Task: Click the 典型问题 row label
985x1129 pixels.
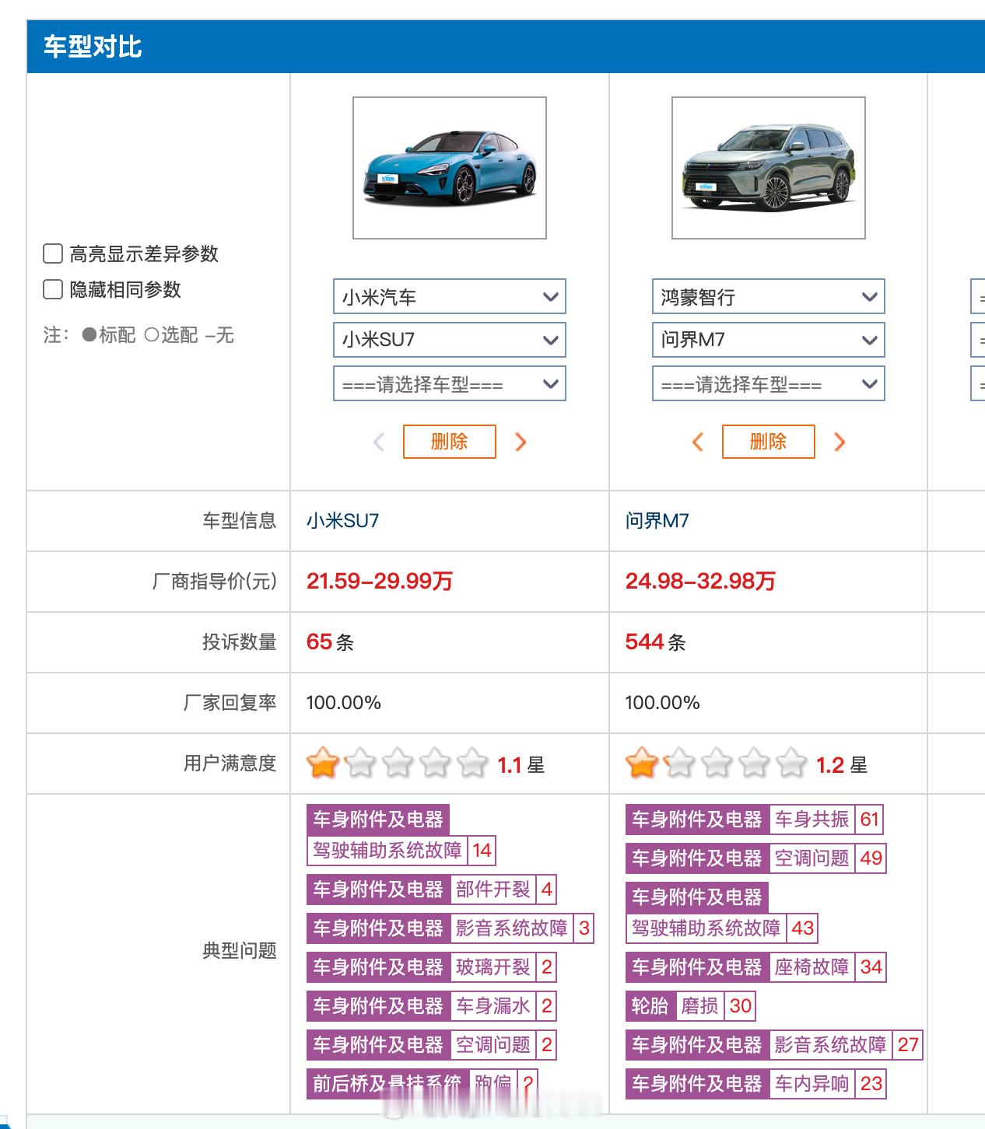Action: (x=240, y=950)
